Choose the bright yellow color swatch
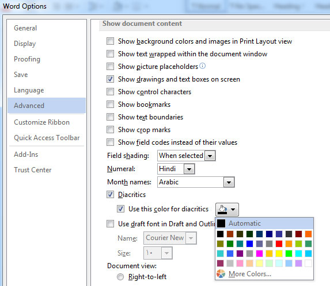 pos(279,253)
